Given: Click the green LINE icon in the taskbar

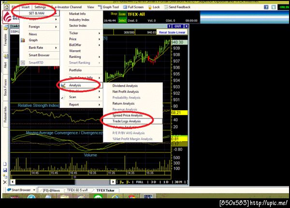Looking at the screenshot, I should pyautogui.click(x=98, y=197).
